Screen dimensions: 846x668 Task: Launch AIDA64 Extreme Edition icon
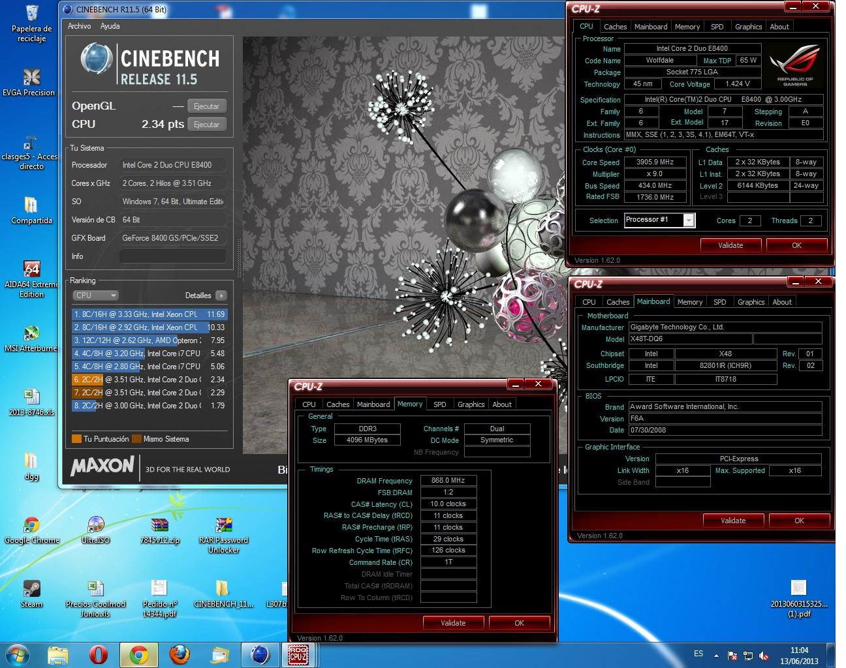point(31,279)
